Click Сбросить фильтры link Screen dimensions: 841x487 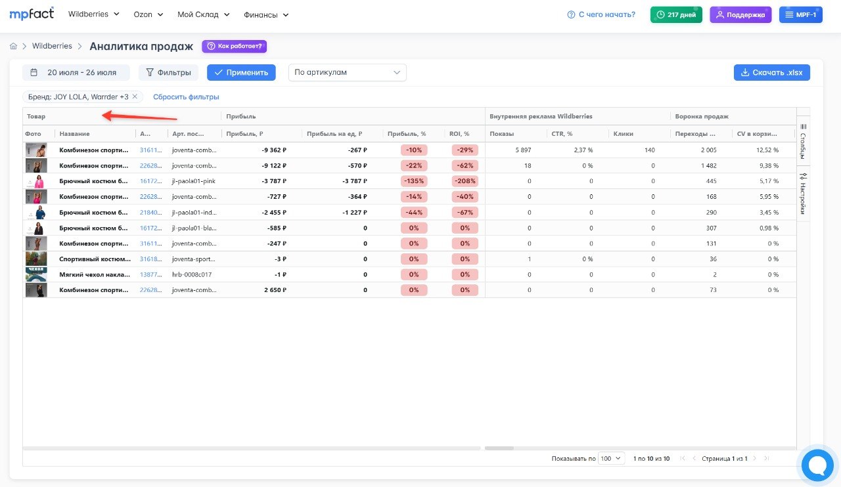pyautogui.click(x=186, y=96)
